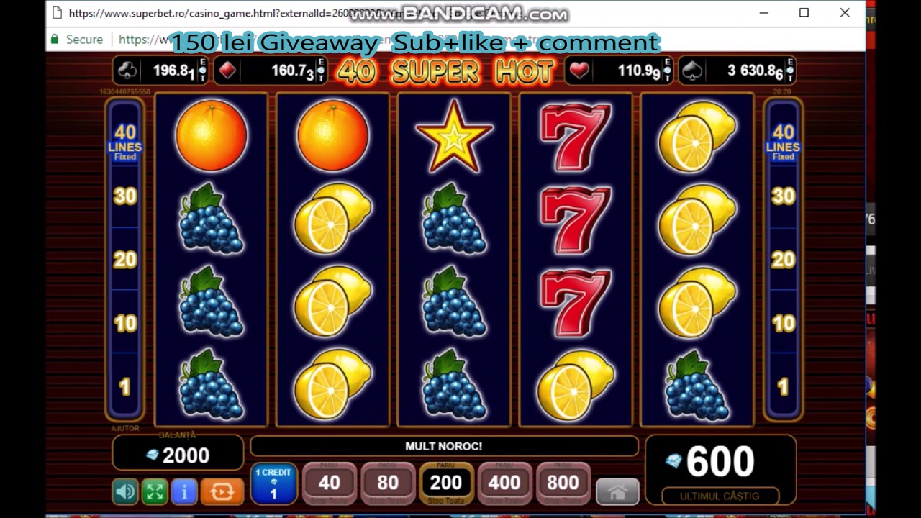Open the clubs jackpot card 196.81
This screenshot has height=518, width=921.
161,71
